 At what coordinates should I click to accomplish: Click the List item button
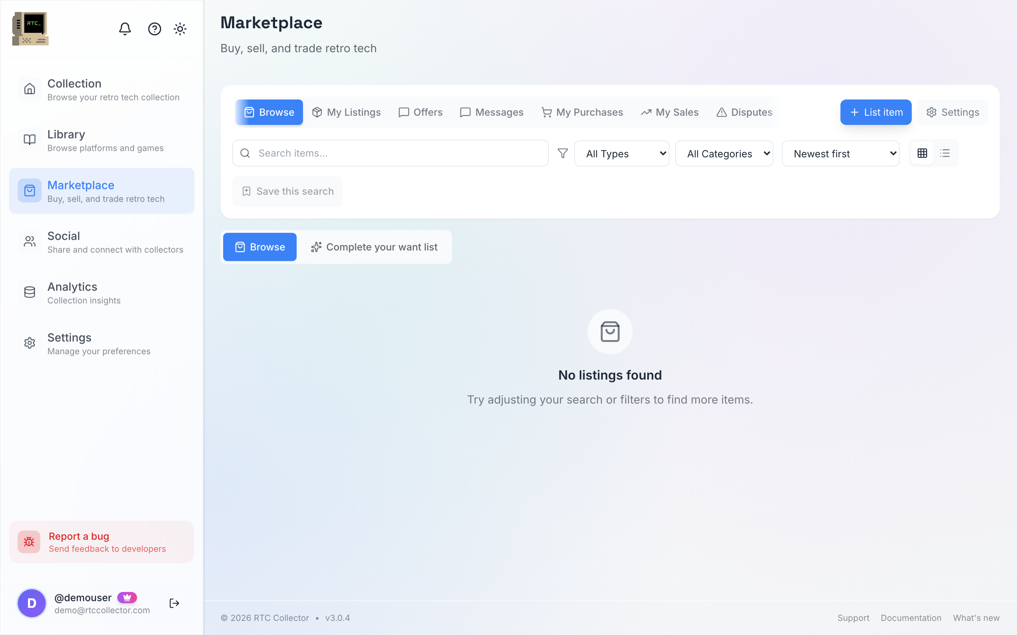tap(876, 112)
